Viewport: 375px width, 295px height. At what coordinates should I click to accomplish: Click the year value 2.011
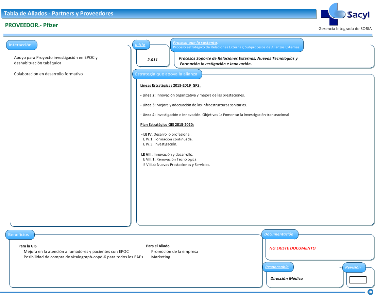[152, 60]
